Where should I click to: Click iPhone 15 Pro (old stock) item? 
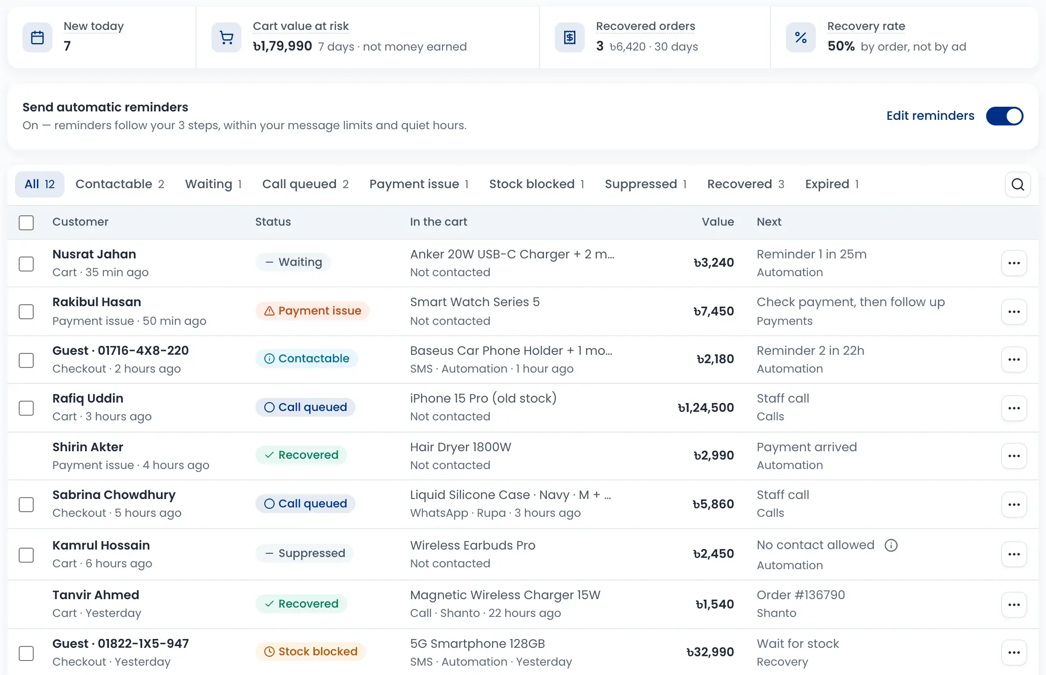(x=483, y=398)
